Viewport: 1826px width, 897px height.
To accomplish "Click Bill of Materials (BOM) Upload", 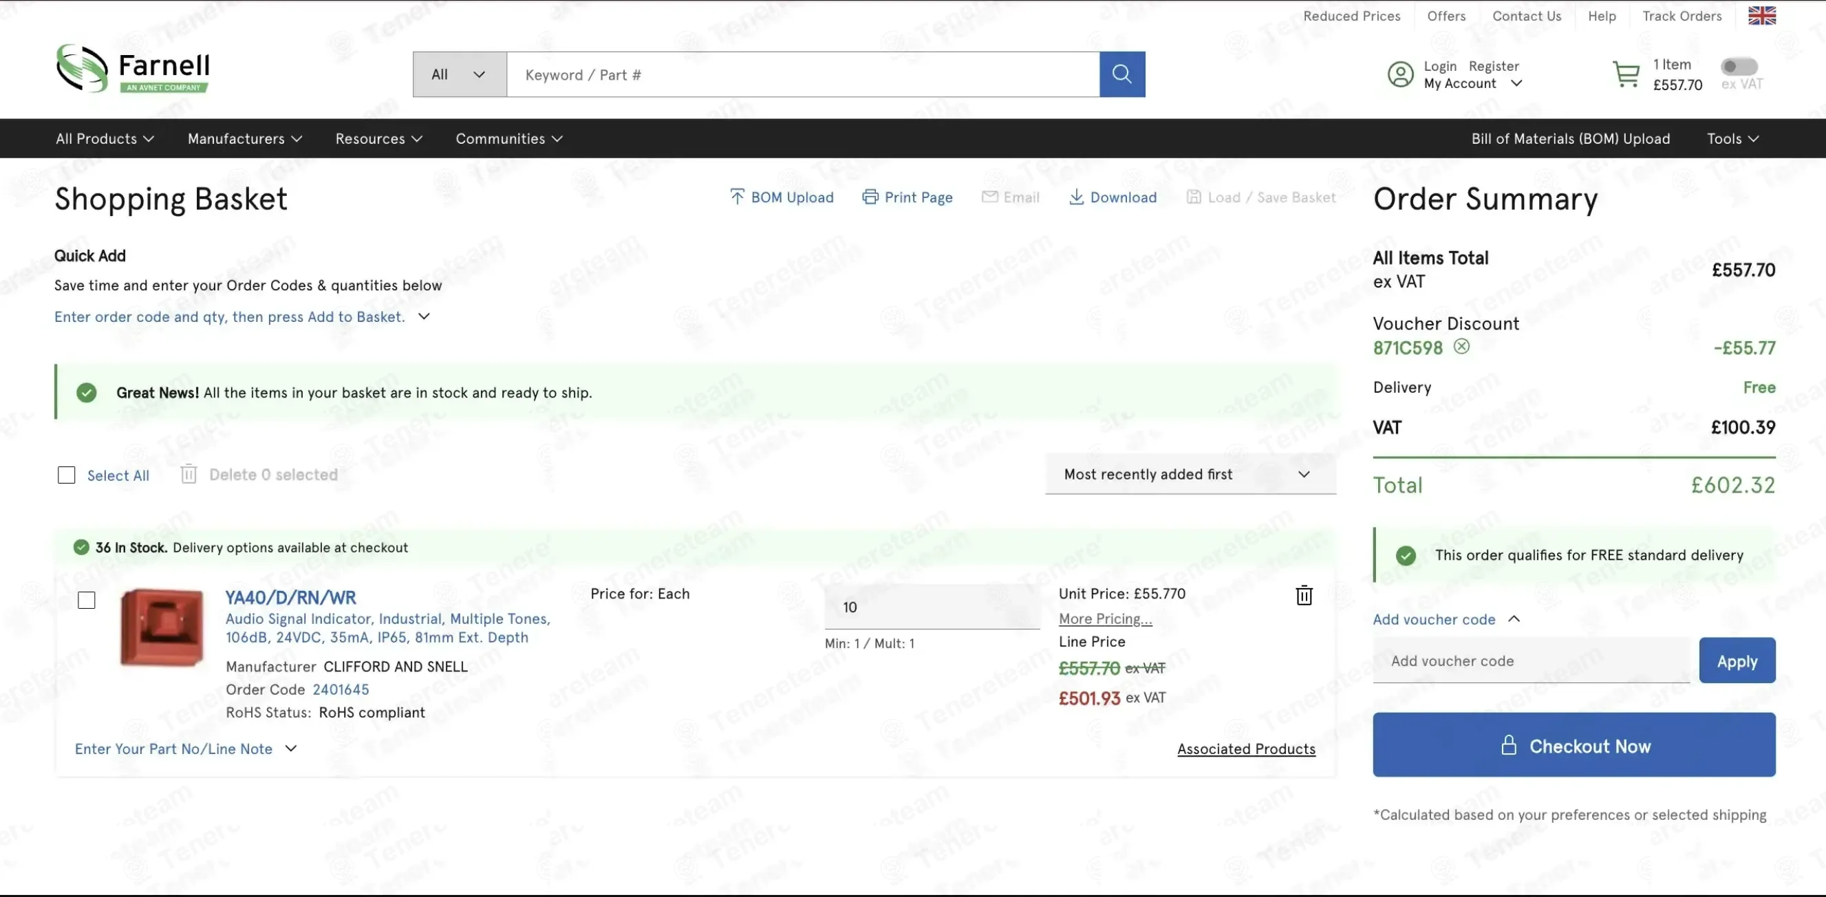I will (1570, 138).
